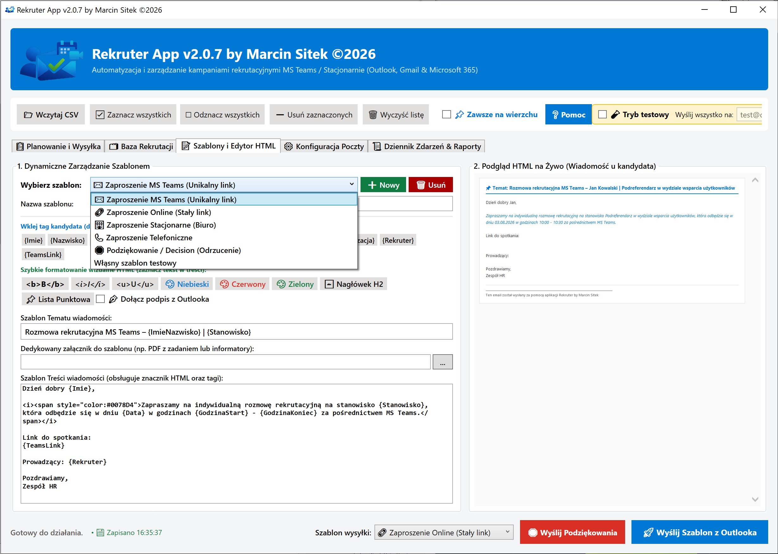Viewport: 778px width, 554px height.
Task: Open the Baza Rekrutacji tab
Action: (x=141, y=146)
